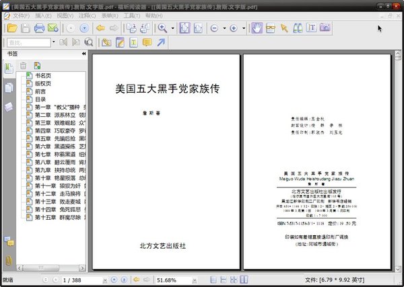Click the page number field showing 1 / 388
This screenshot has height=287, width=404.
(x=81, y=280)
